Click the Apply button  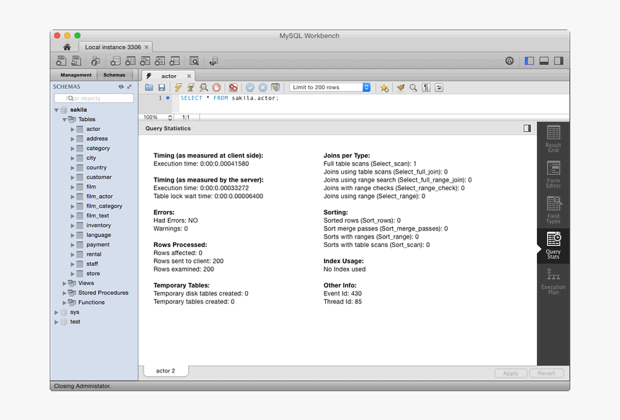pyautogui.click(x=510, y=373)
